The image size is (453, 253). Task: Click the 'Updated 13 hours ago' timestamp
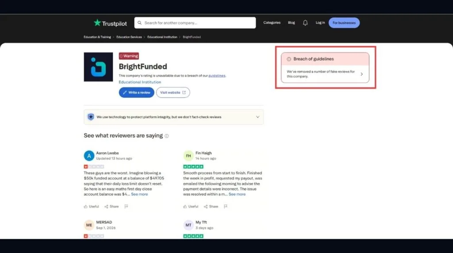114,158
